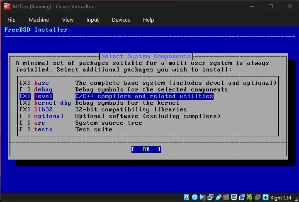Expand the Devices menu
Image resolution: width=299 pixels, height=202 pixels.
(x=121, y=20)
